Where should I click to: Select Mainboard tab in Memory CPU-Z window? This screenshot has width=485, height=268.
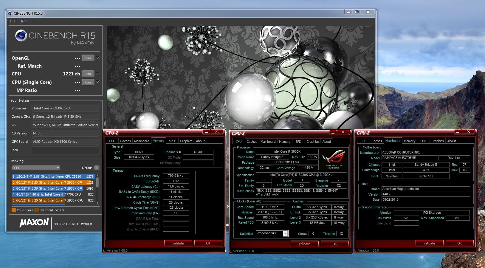tap(142, 141)
